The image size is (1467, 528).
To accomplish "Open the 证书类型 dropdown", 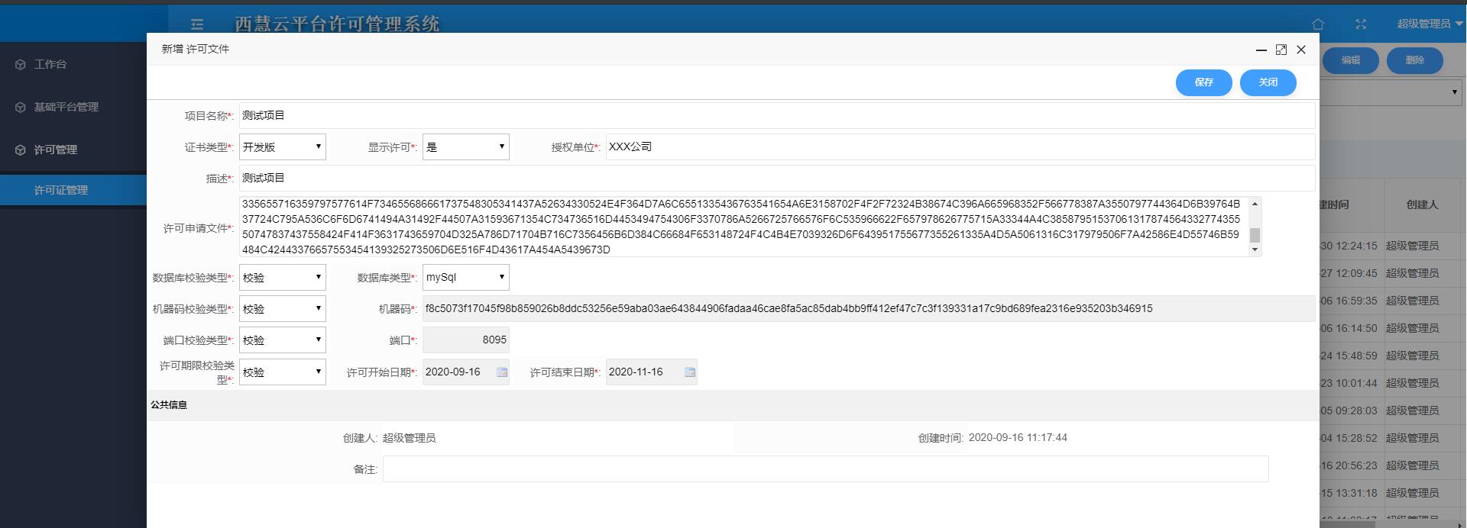I will click(283, 146).
